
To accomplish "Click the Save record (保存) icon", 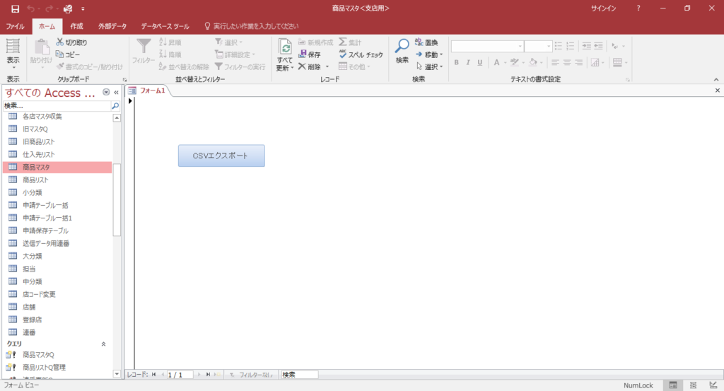I will pos(302,54).
